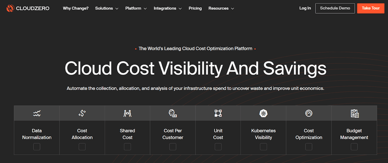The image size is (388, 163).
Task: Check the Data Normalization checkbox
Action: pyautogui.click(x=36, y=147)
